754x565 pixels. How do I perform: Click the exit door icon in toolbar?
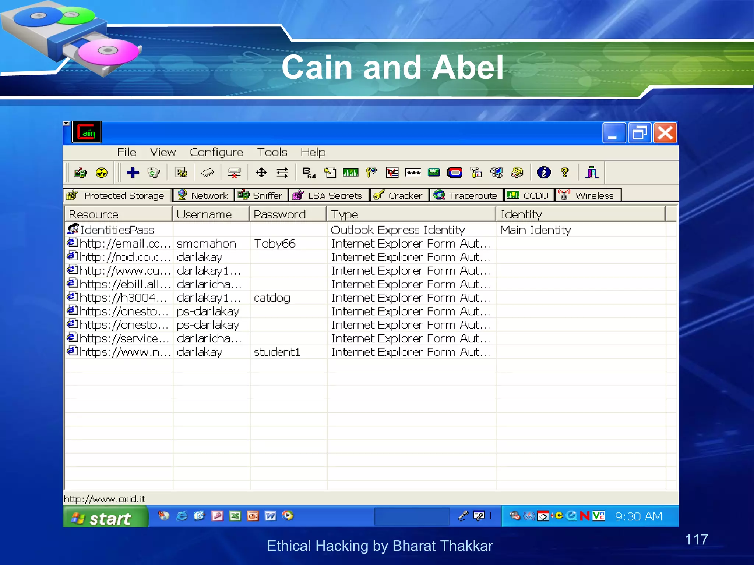click(x=592, y=173)
